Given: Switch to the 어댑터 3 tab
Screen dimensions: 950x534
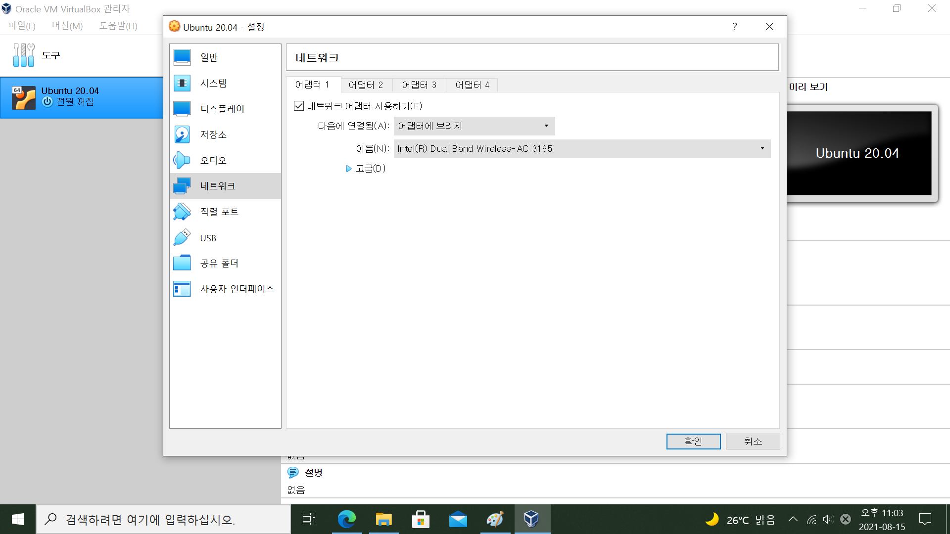Looking at the screenshot, I should (420, 85).
